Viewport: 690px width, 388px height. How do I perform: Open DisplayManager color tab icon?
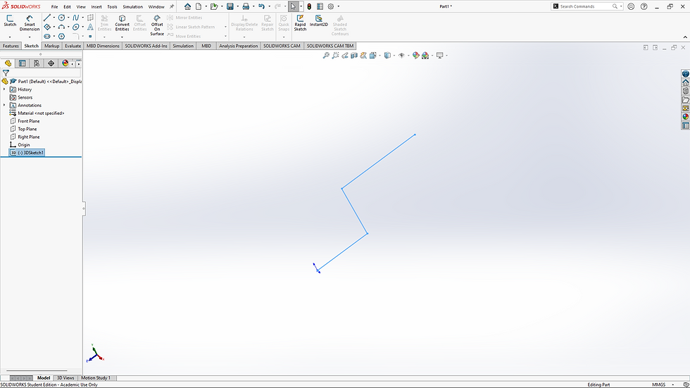pos(65,63)
